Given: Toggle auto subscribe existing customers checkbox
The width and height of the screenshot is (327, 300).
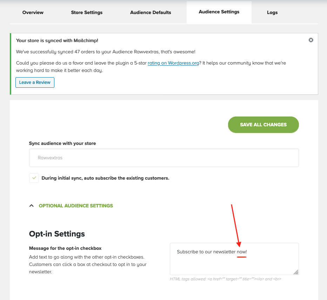Looking at the screenshot, I should click(x=34, y=178).
